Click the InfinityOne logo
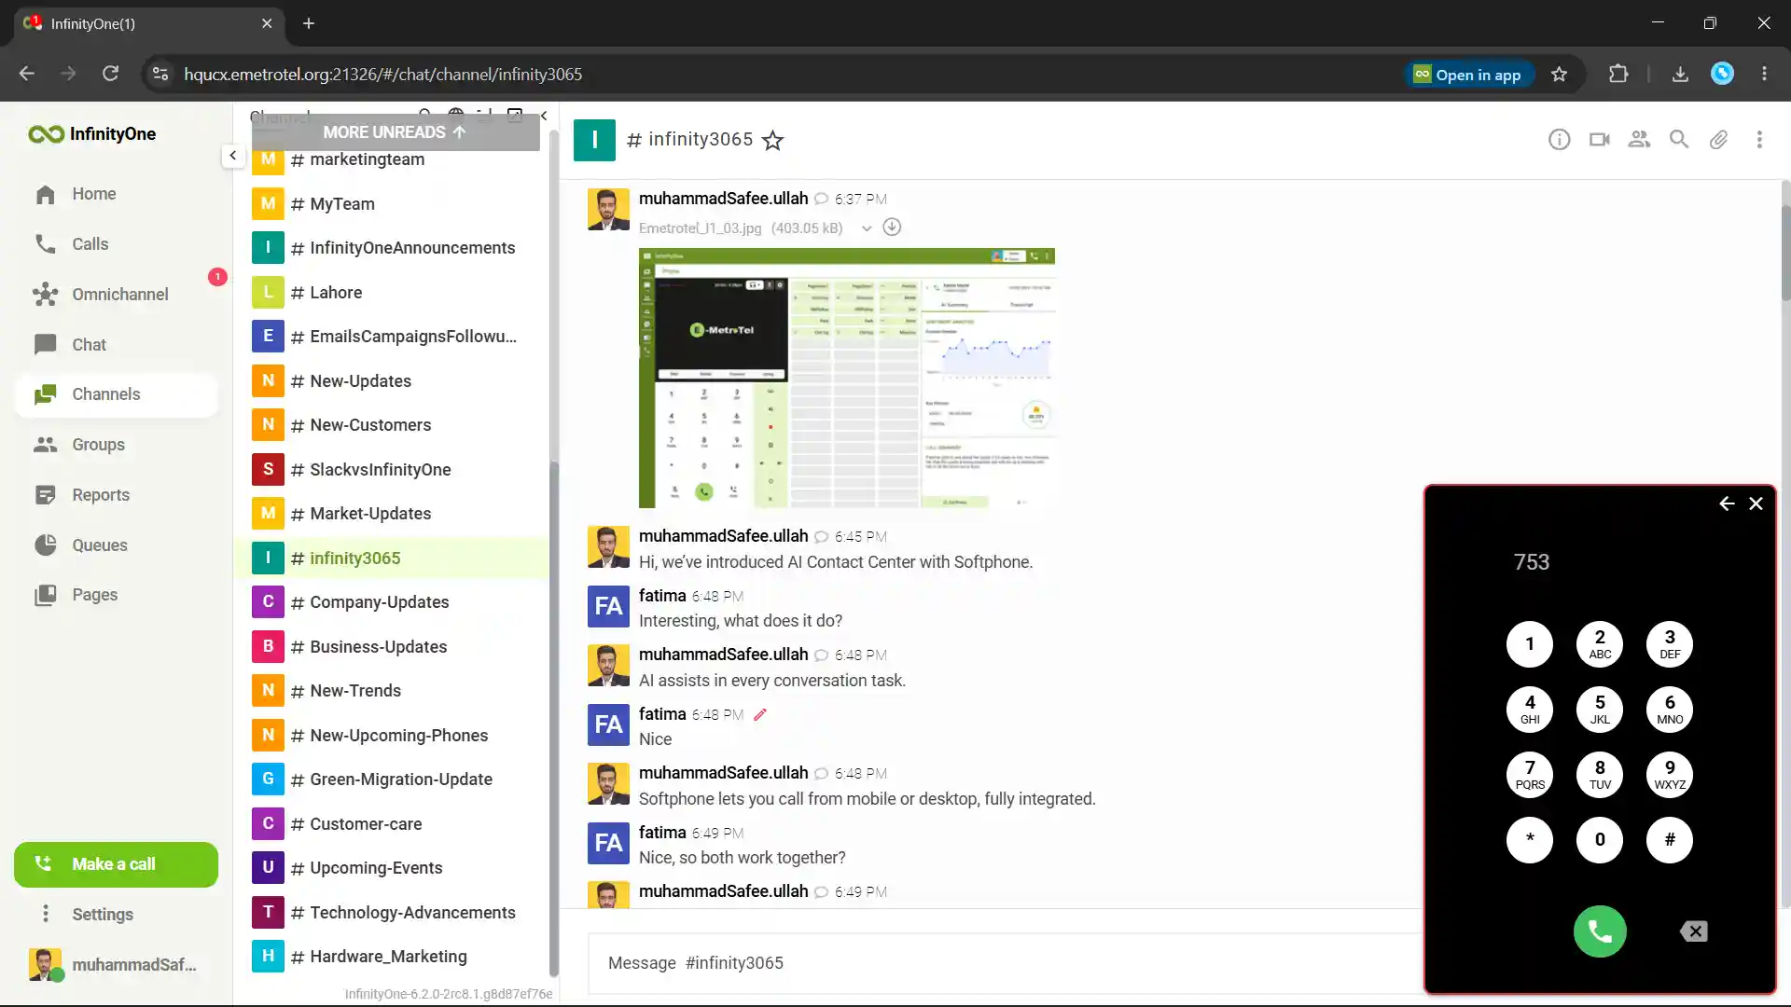This screenshot has width=1791, height=1007. (92, 134)
